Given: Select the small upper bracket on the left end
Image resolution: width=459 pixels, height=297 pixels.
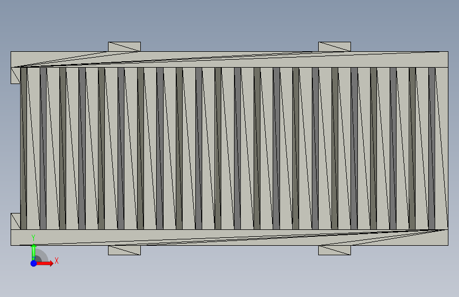Looking at the screenshot, I should pos(15,76).
